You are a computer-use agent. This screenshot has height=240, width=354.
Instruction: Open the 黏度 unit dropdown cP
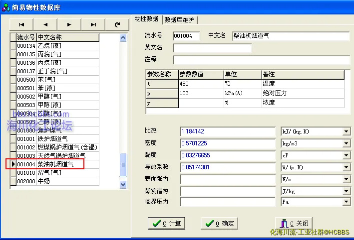[347, 155]
